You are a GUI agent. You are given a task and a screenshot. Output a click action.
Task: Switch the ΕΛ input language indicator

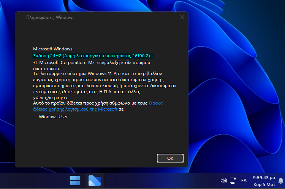pos(244,181)
